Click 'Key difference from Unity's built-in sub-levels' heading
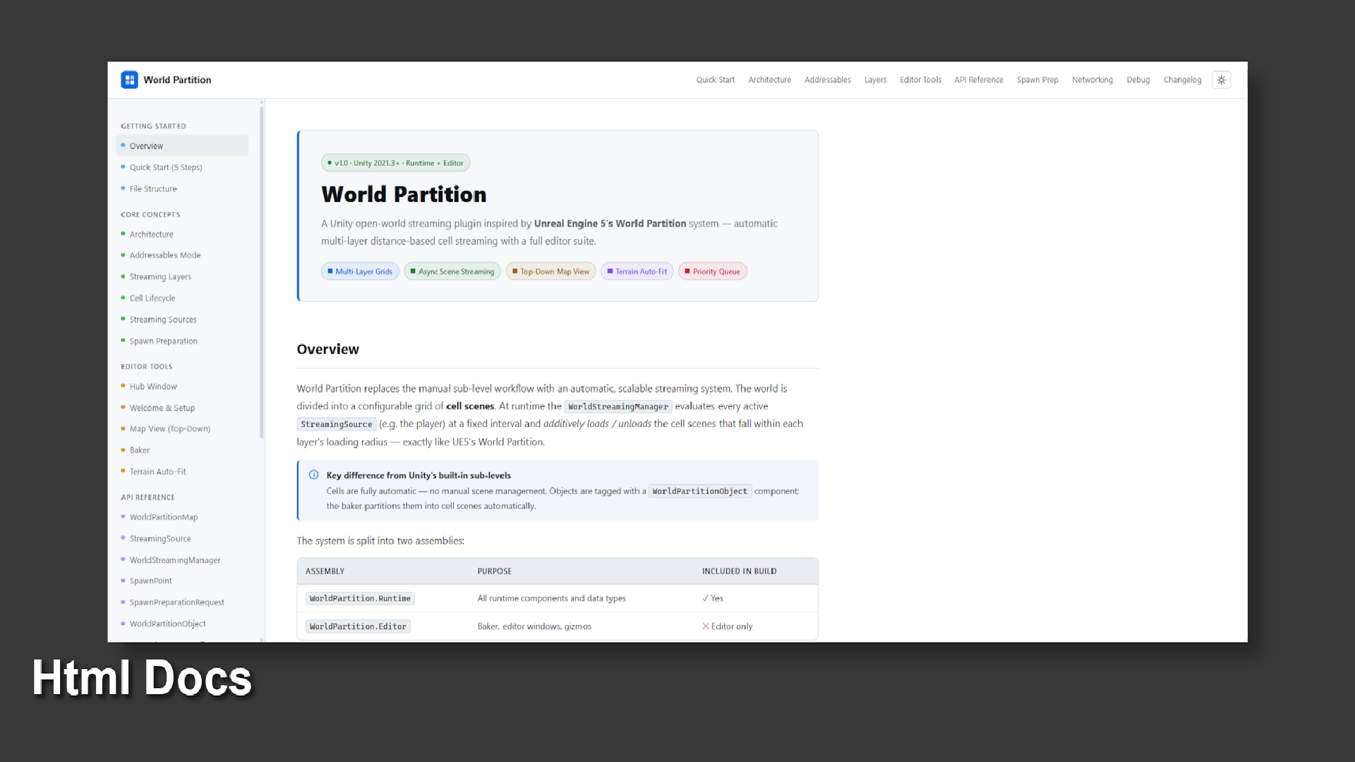The height and width of the screenshot is (762, 1355). tap(418, 476)
